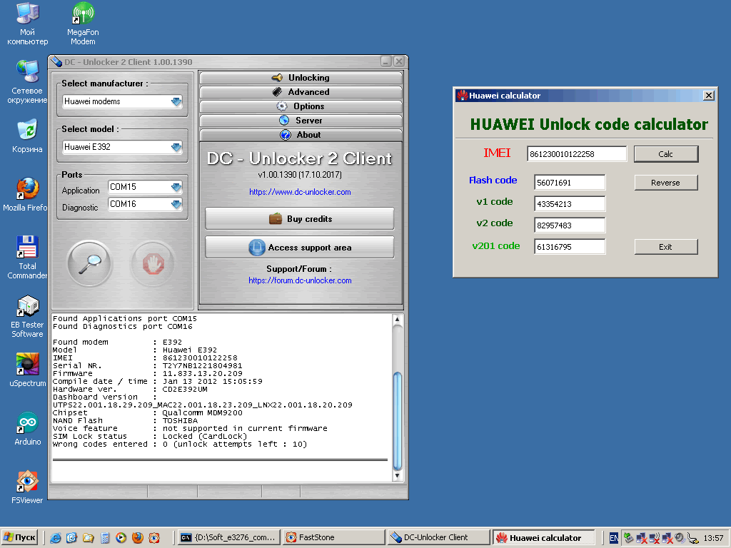Viewport: 731px width, 548px height.
Task: Open Корзина recycle bin icon
Action: [27, 136]
